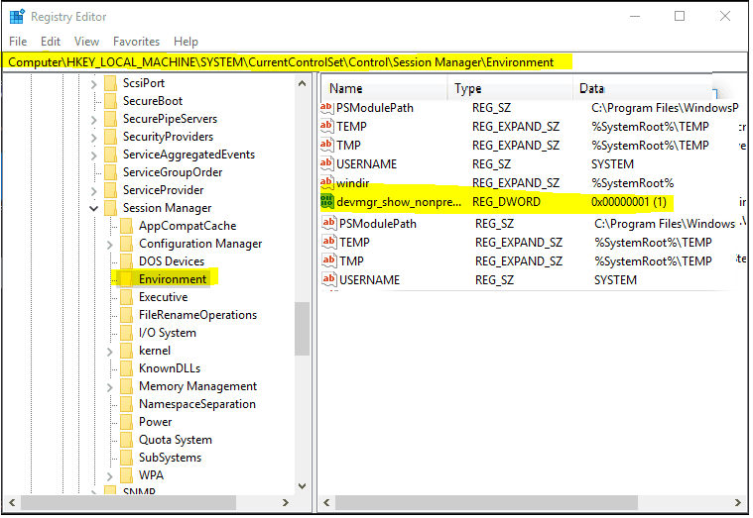Click the Quota System folder icon
The height and width of the screenshot is (518, 753).
coord(126,440)
